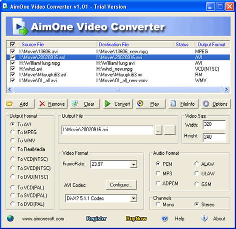Click the Configure... codec button
The width and height of the screenshot is (236, 229).
(x=121, y=185)
